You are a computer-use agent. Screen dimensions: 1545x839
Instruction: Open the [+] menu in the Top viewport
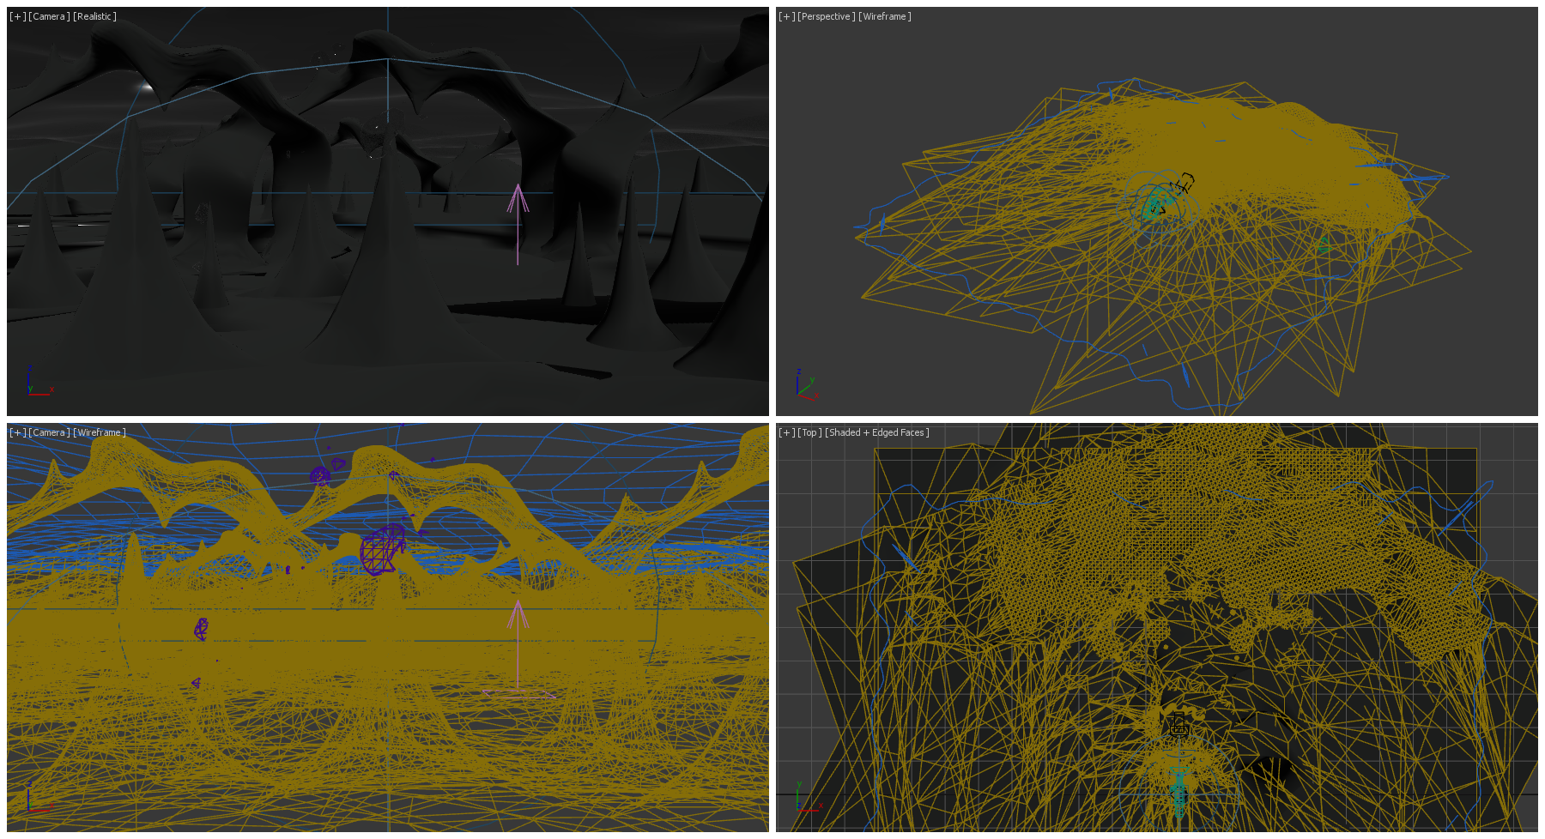tap(786, 432)
